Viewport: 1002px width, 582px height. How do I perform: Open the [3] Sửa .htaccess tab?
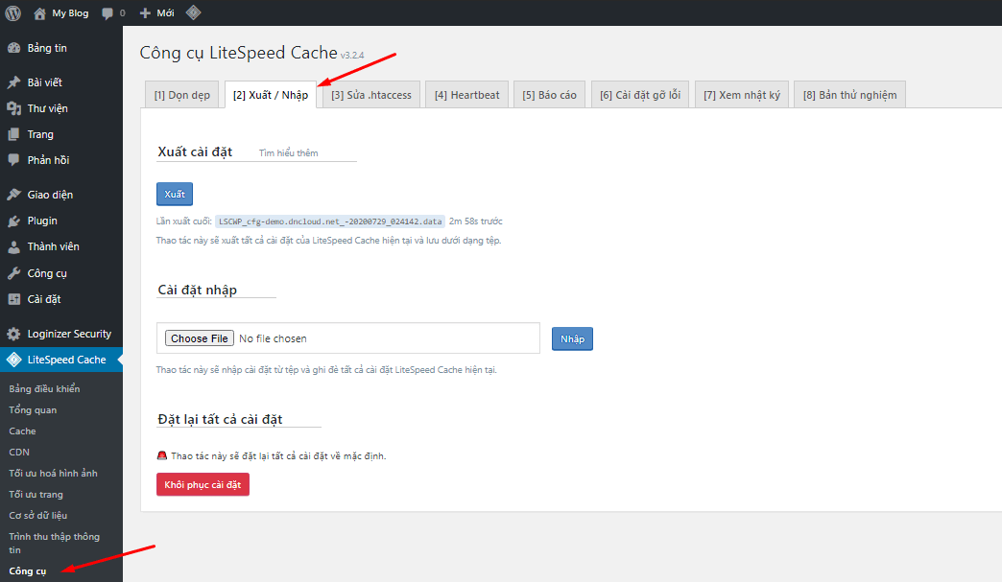point(371,95)
